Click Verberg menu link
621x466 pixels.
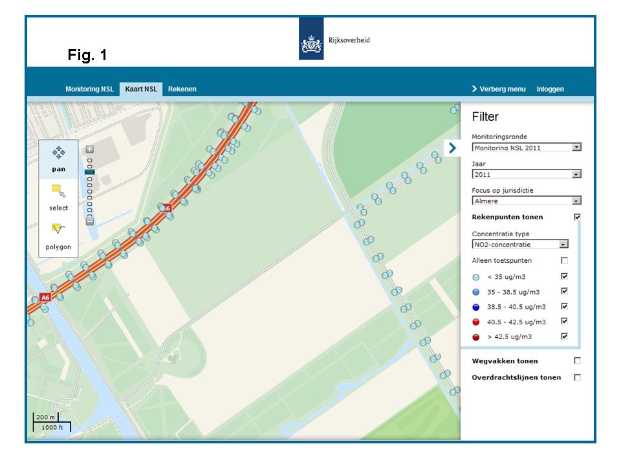(499, 89)
